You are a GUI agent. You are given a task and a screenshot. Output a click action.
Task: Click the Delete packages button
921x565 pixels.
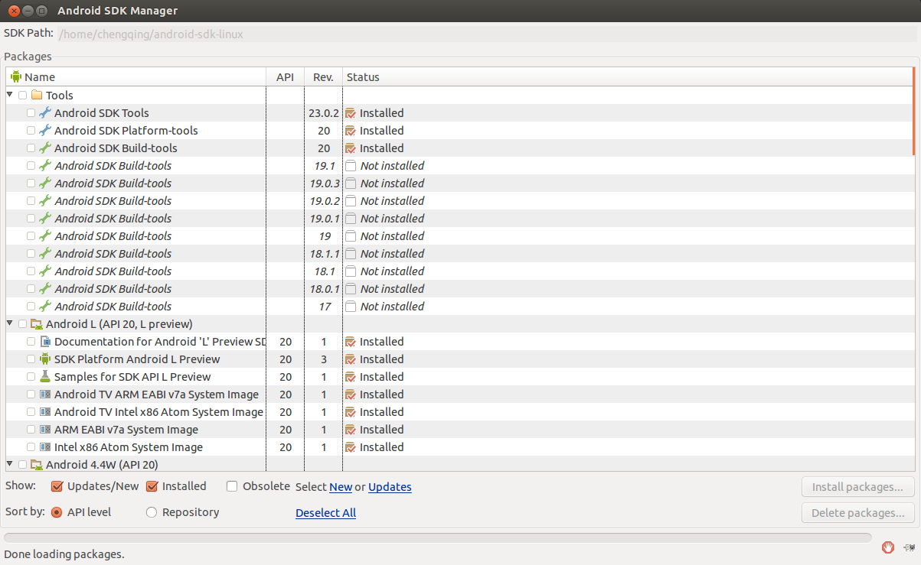pyautogui.click(x=857, y=513)
